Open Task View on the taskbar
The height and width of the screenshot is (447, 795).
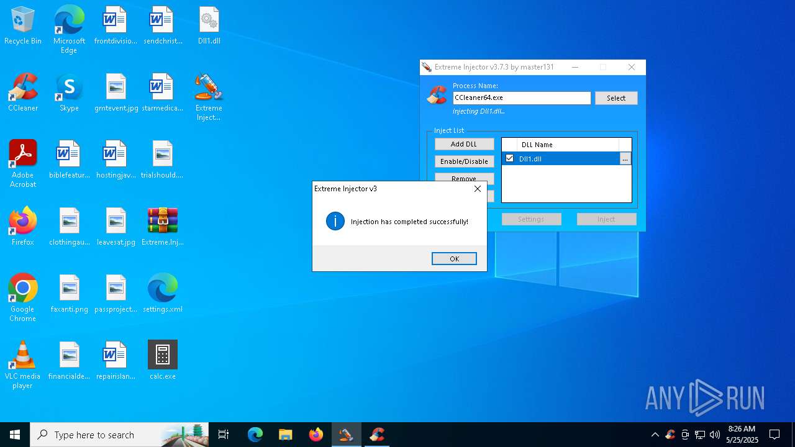click(224, 435)
